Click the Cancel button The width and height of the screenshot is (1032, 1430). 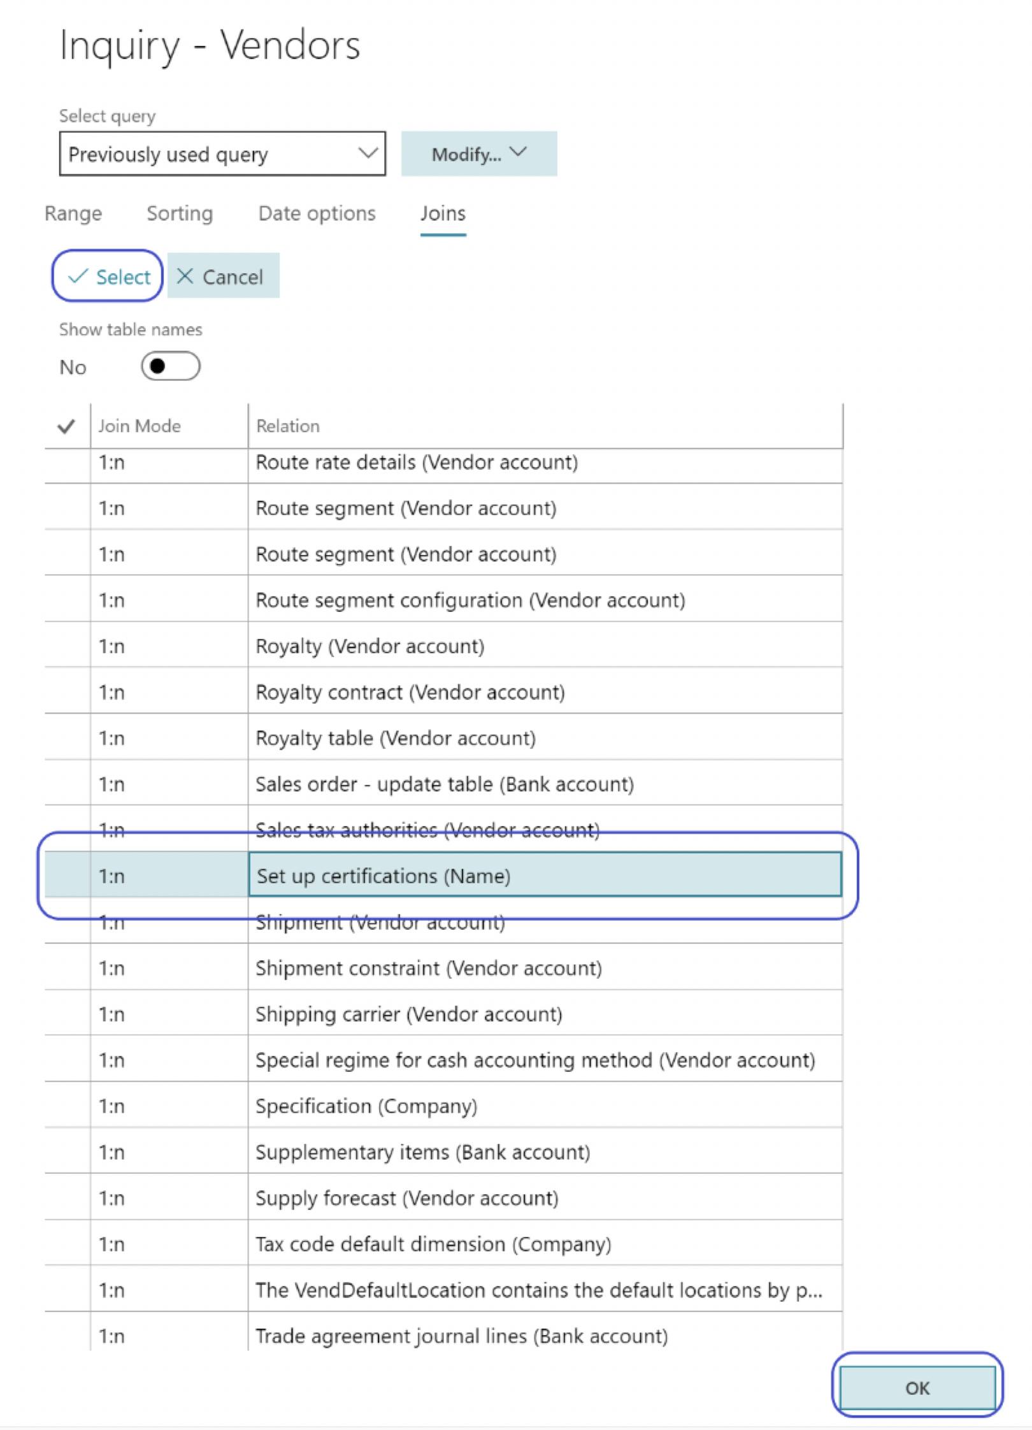pos(223,276)
